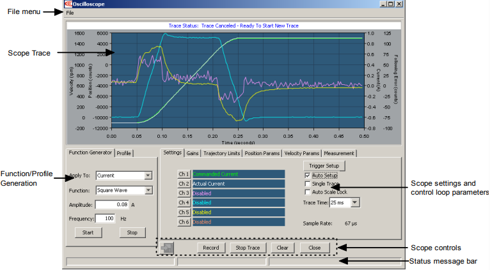Start the function generator
The height and width of the screenshot is (270, 490).
[x=88, y=232]
